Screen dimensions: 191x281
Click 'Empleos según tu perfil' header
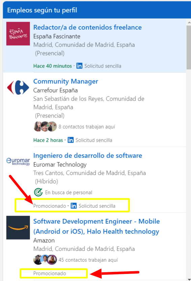pyautogui.click(x=42, y=10)
